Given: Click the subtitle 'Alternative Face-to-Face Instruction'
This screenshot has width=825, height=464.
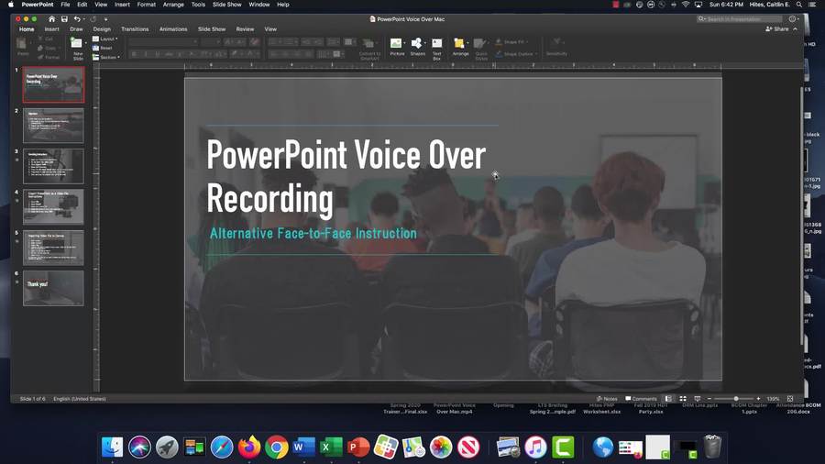Looking at the screenshot, I should 313,233.
